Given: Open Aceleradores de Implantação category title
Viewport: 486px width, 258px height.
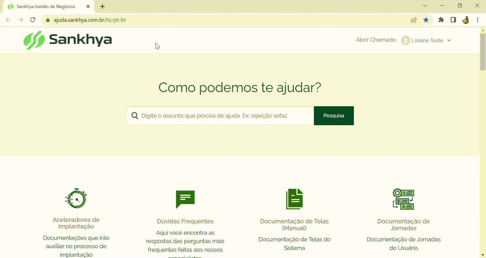Looking at the screenshot, I should (x=76, y=223).
